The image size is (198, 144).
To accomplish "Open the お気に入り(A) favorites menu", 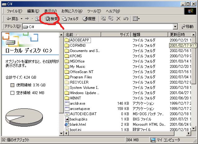I will 72,11.
